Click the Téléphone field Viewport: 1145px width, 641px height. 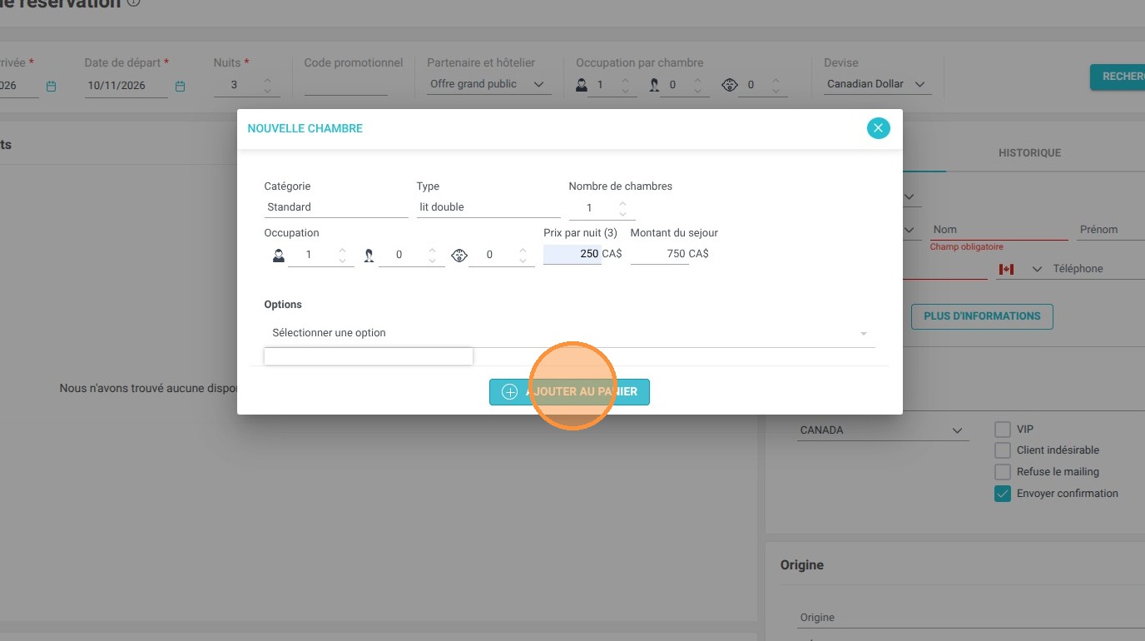pyautogui.click(x=1098, y=269)
